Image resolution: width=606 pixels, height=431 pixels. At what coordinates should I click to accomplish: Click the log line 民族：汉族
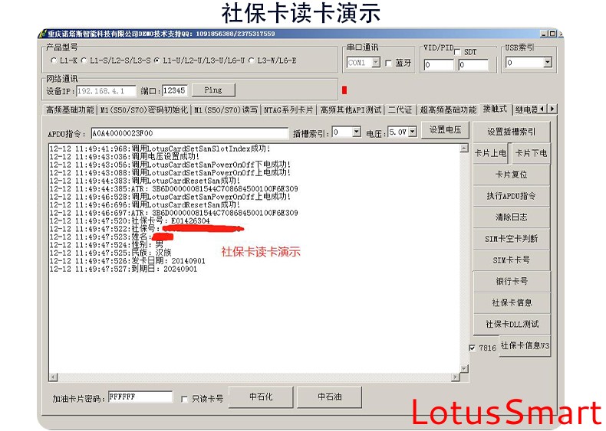(x=110, y=253)
